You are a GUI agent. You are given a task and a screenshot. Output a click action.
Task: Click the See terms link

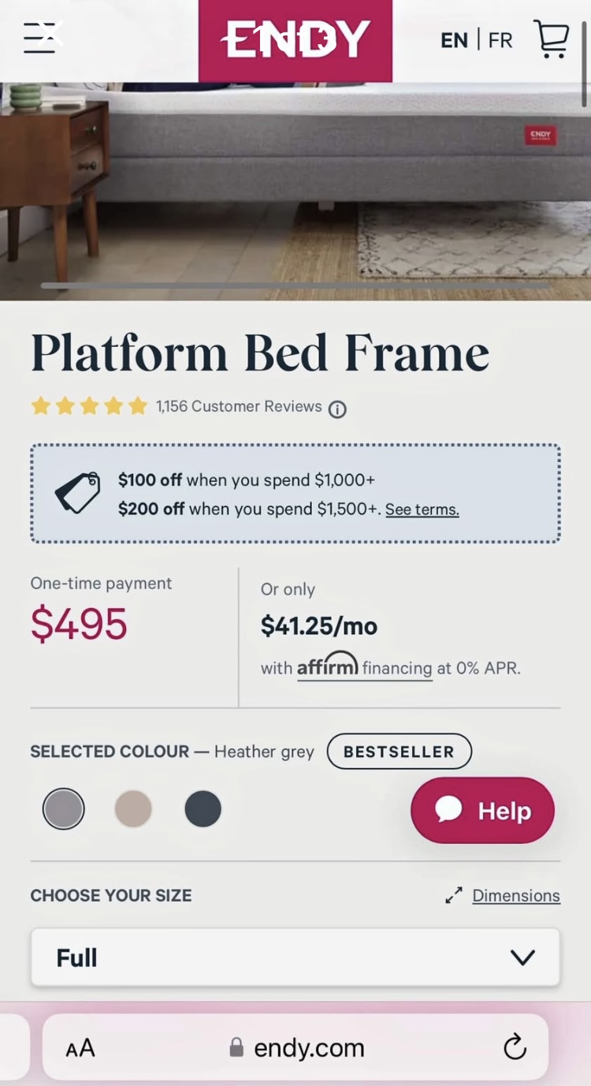point(422,509)
